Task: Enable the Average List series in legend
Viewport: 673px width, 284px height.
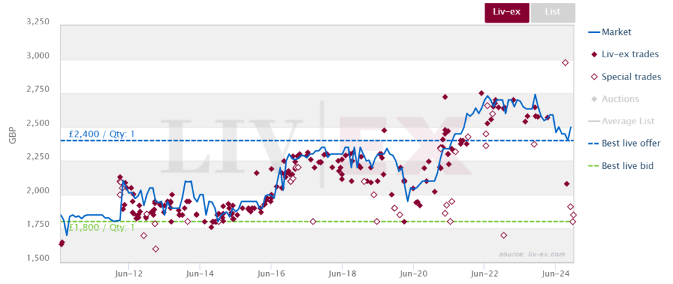Action: (x=621, y=122)
